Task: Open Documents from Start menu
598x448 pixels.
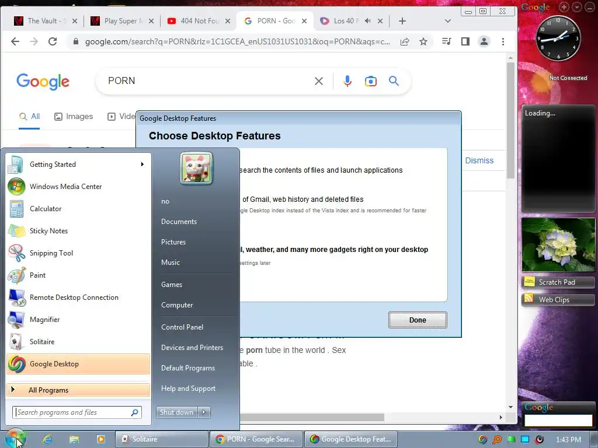Action: (179, 221)
